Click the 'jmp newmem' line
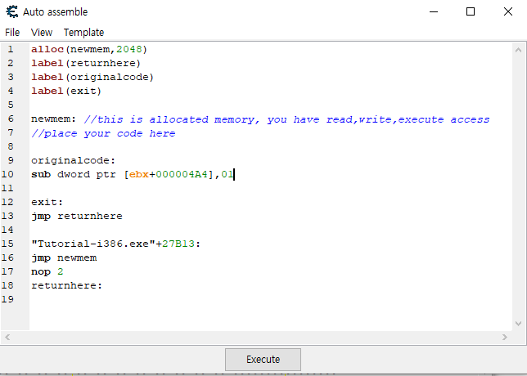Screen dimensions: 527x376 64,257
